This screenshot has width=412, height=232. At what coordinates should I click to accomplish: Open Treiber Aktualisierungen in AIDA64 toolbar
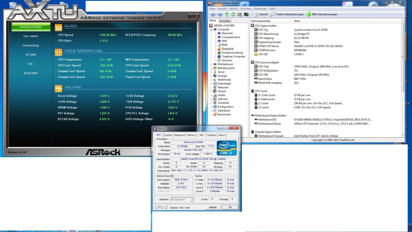click(287, 14)
